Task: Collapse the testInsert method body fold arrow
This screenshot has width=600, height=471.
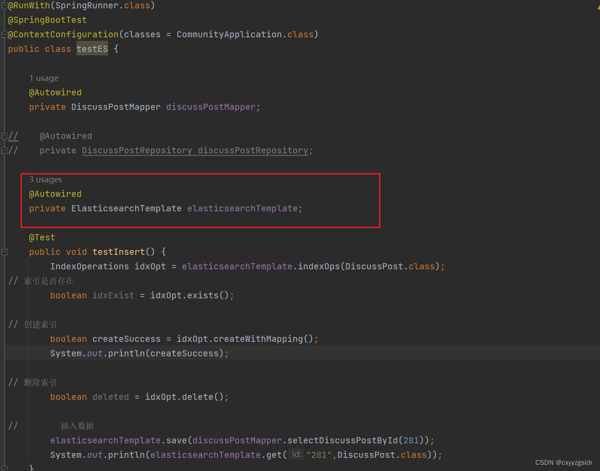Action: point(4,251)
